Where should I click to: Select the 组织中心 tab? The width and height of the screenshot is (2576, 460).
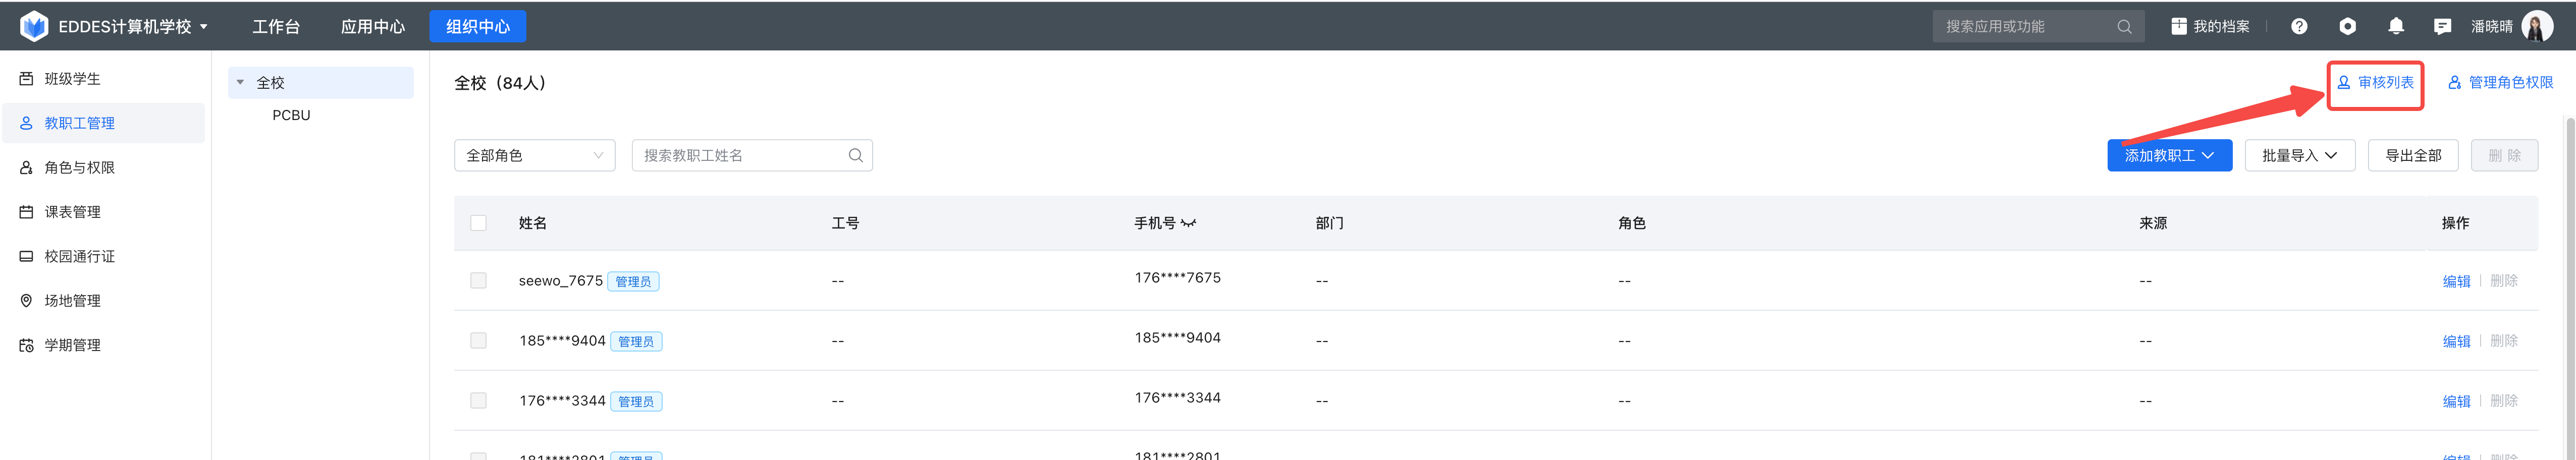click(477, 27)
